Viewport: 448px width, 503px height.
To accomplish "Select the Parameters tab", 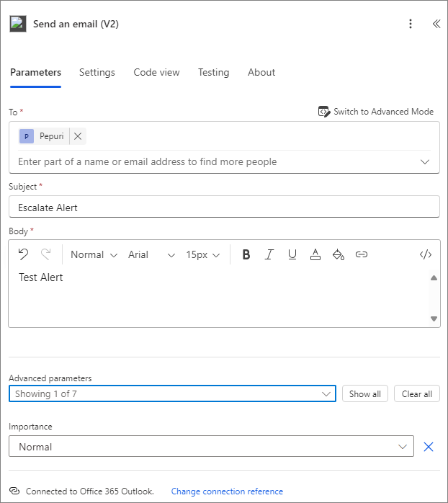I will [x=35, y=73].
